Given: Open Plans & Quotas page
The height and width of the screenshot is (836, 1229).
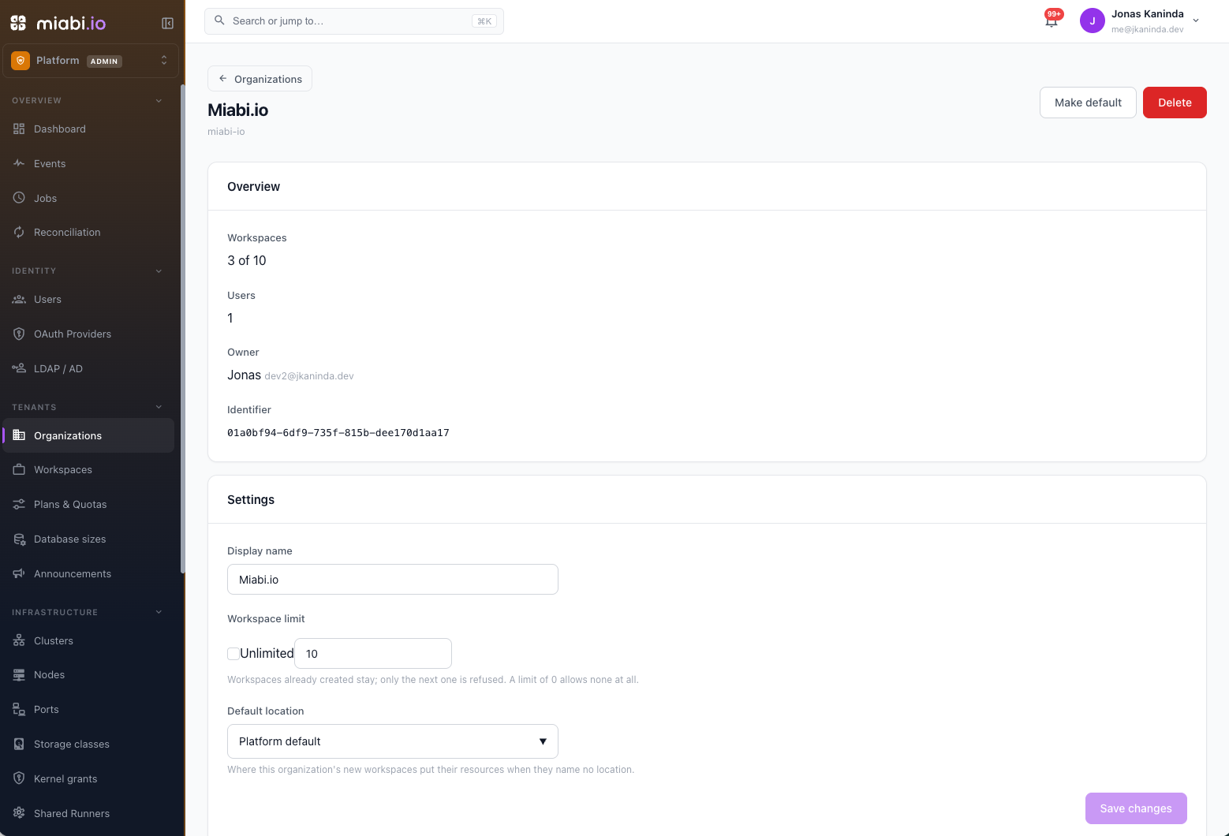Looking at the screenshot, I should tap(88, 504).
